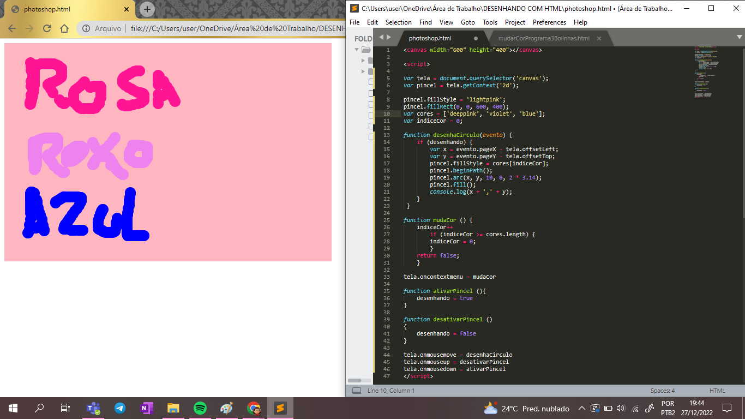745x419 pixels.
Task: Open OneNote from taskbar
Action: pos(147,408)
